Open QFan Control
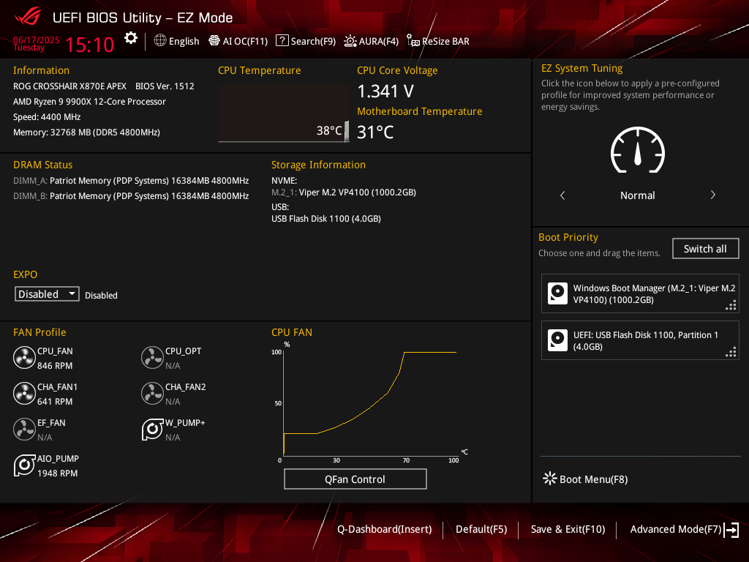Viewport: 749px width, 562px height. point(355,479)
